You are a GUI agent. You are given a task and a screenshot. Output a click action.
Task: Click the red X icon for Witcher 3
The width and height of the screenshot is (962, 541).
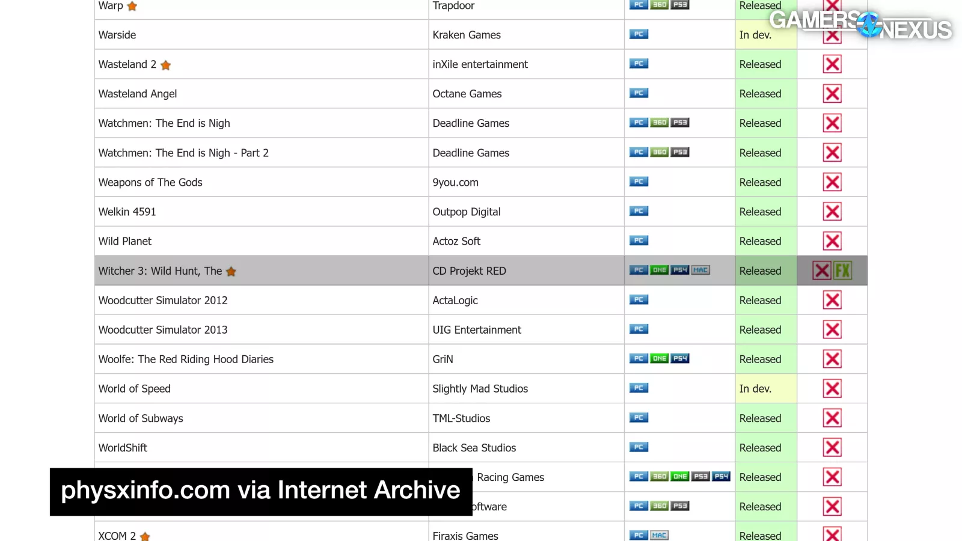pyautogui.click(x=821, y=270)
